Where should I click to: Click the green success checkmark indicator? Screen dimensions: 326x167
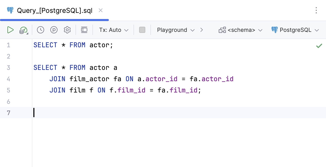(x=319, y=46)
